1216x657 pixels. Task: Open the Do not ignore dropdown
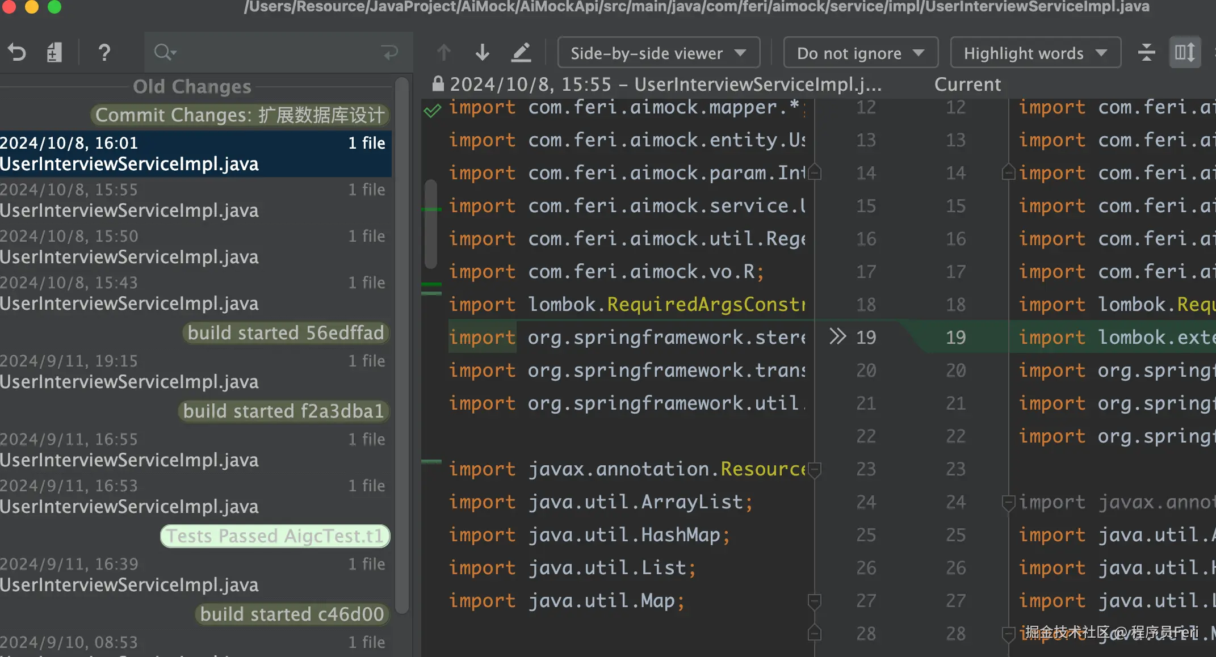click(x=860, y=53)
